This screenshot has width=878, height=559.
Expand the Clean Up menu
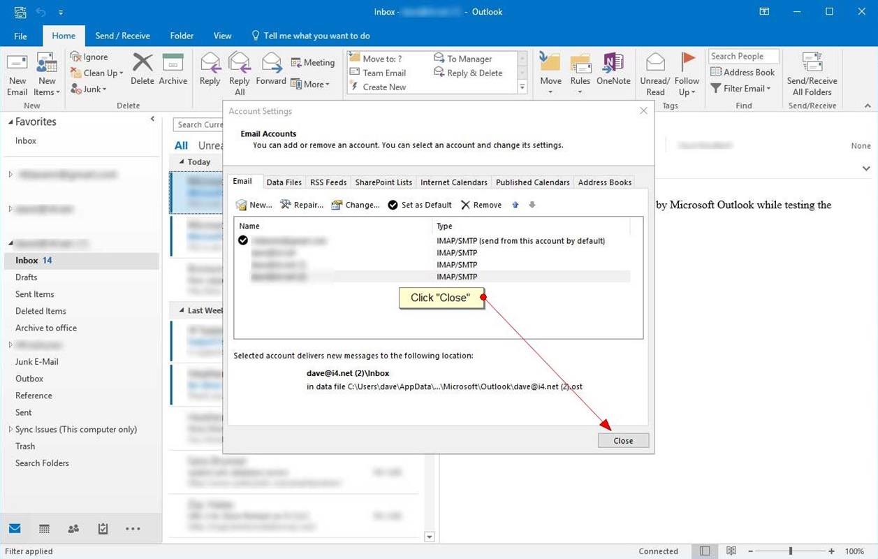[x=97, y=73]
